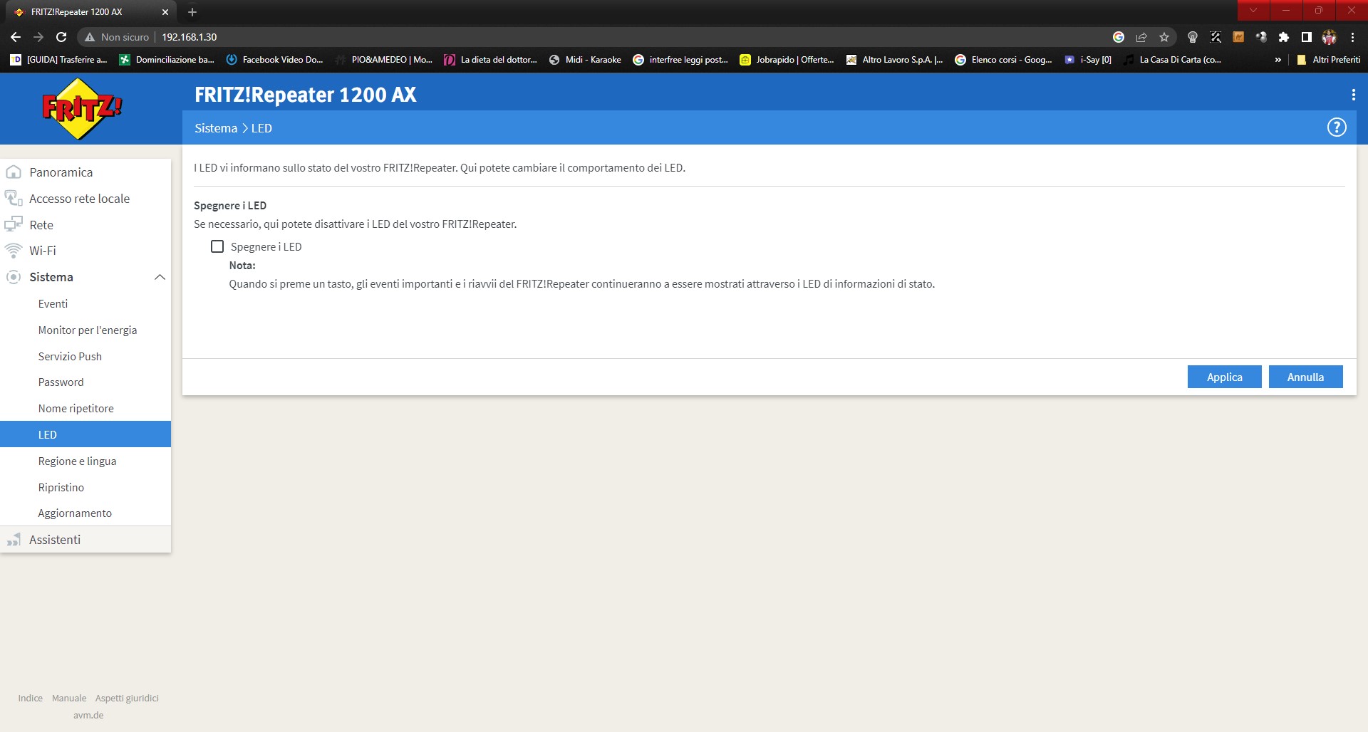Open the i-Say [0] bookmark
The width and height of the screenshot is (1368, 732).
(x=1088, y=60)
